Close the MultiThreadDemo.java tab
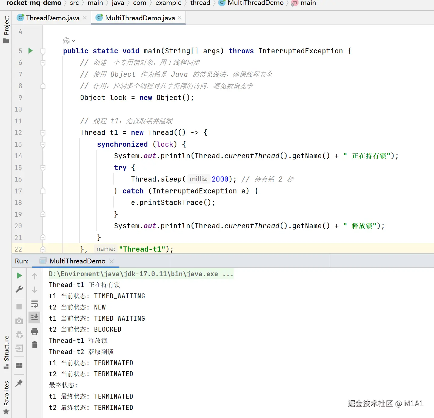434x418 pixels. tap(180, 18)
